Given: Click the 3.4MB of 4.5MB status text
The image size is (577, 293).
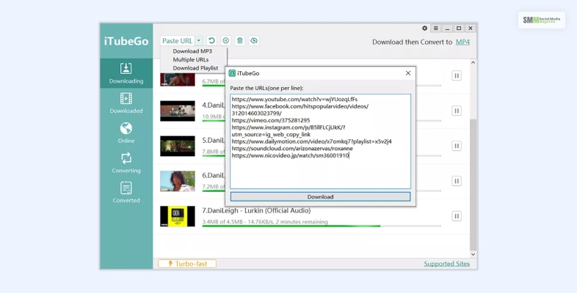Looking at the screenshot, I should click(265, 222).
